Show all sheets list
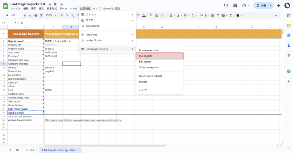Image resolution: width=293 pixels, height=153 pixels. pos(17,150)
